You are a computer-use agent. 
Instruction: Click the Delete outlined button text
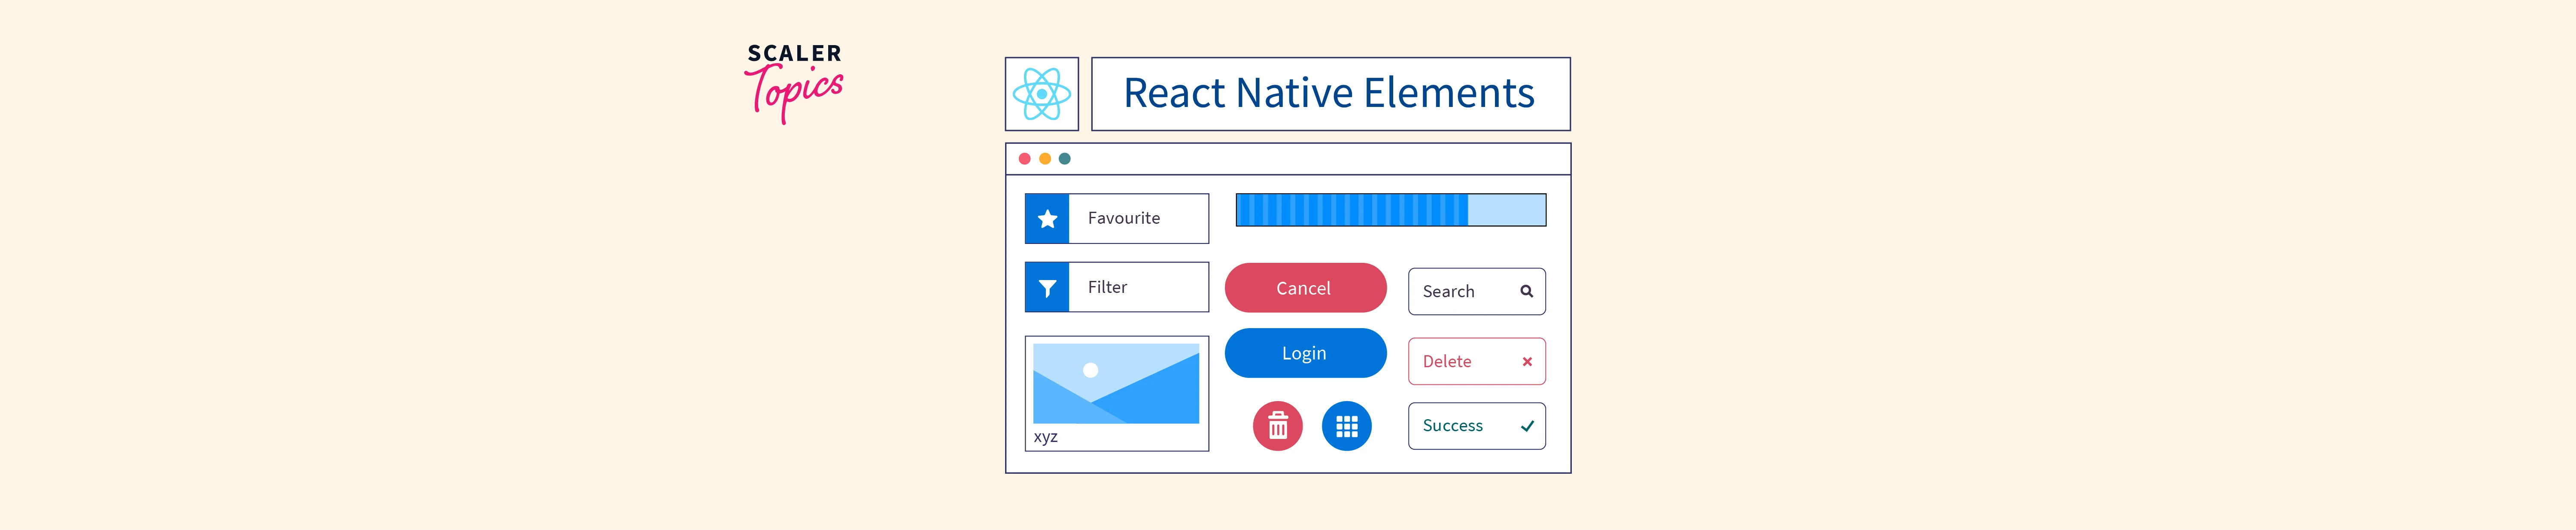1447,362
